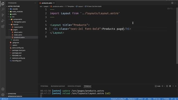Open errors and warnings indicator in status bar
Screen dimensions: 178x100
[x=5, y=99]
